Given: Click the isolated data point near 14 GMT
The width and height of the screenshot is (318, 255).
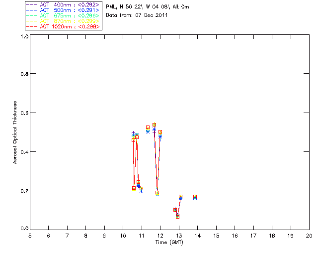Looking at the screenshot, I should coord(195,197).
